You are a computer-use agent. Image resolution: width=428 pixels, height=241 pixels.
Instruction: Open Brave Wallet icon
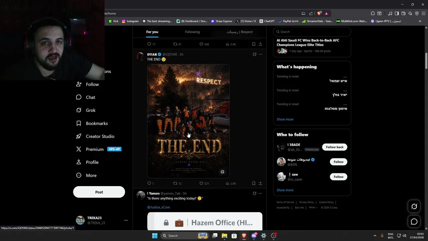pos(404,13)
